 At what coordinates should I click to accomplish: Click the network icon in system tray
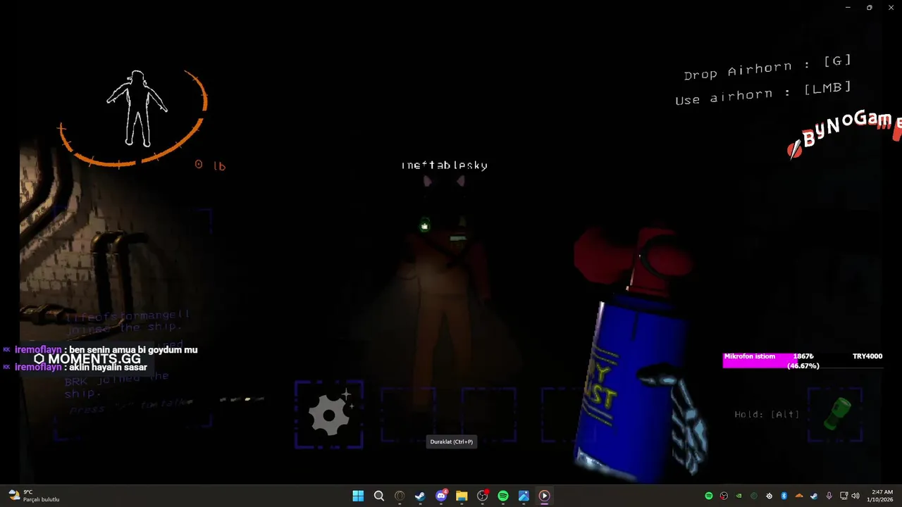[x=844, y=496]
